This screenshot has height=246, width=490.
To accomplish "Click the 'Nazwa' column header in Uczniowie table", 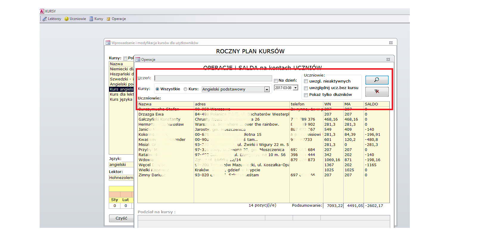I will 166,104.
